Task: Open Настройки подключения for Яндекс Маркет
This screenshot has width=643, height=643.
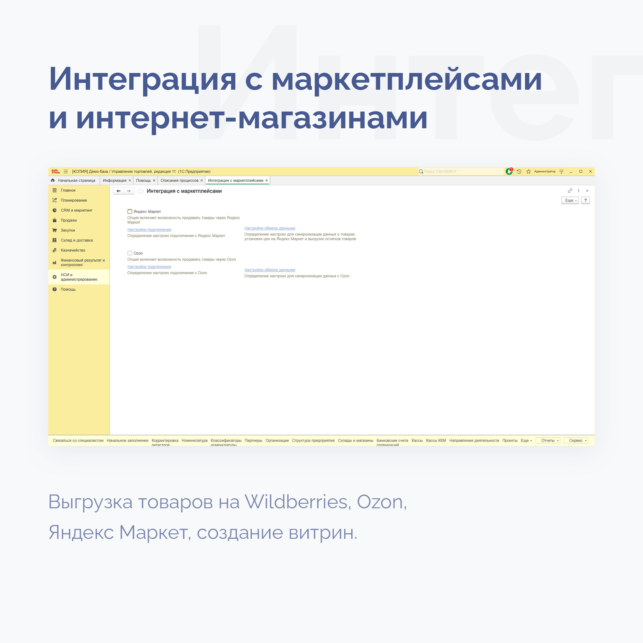Action: tap(149, 229)
